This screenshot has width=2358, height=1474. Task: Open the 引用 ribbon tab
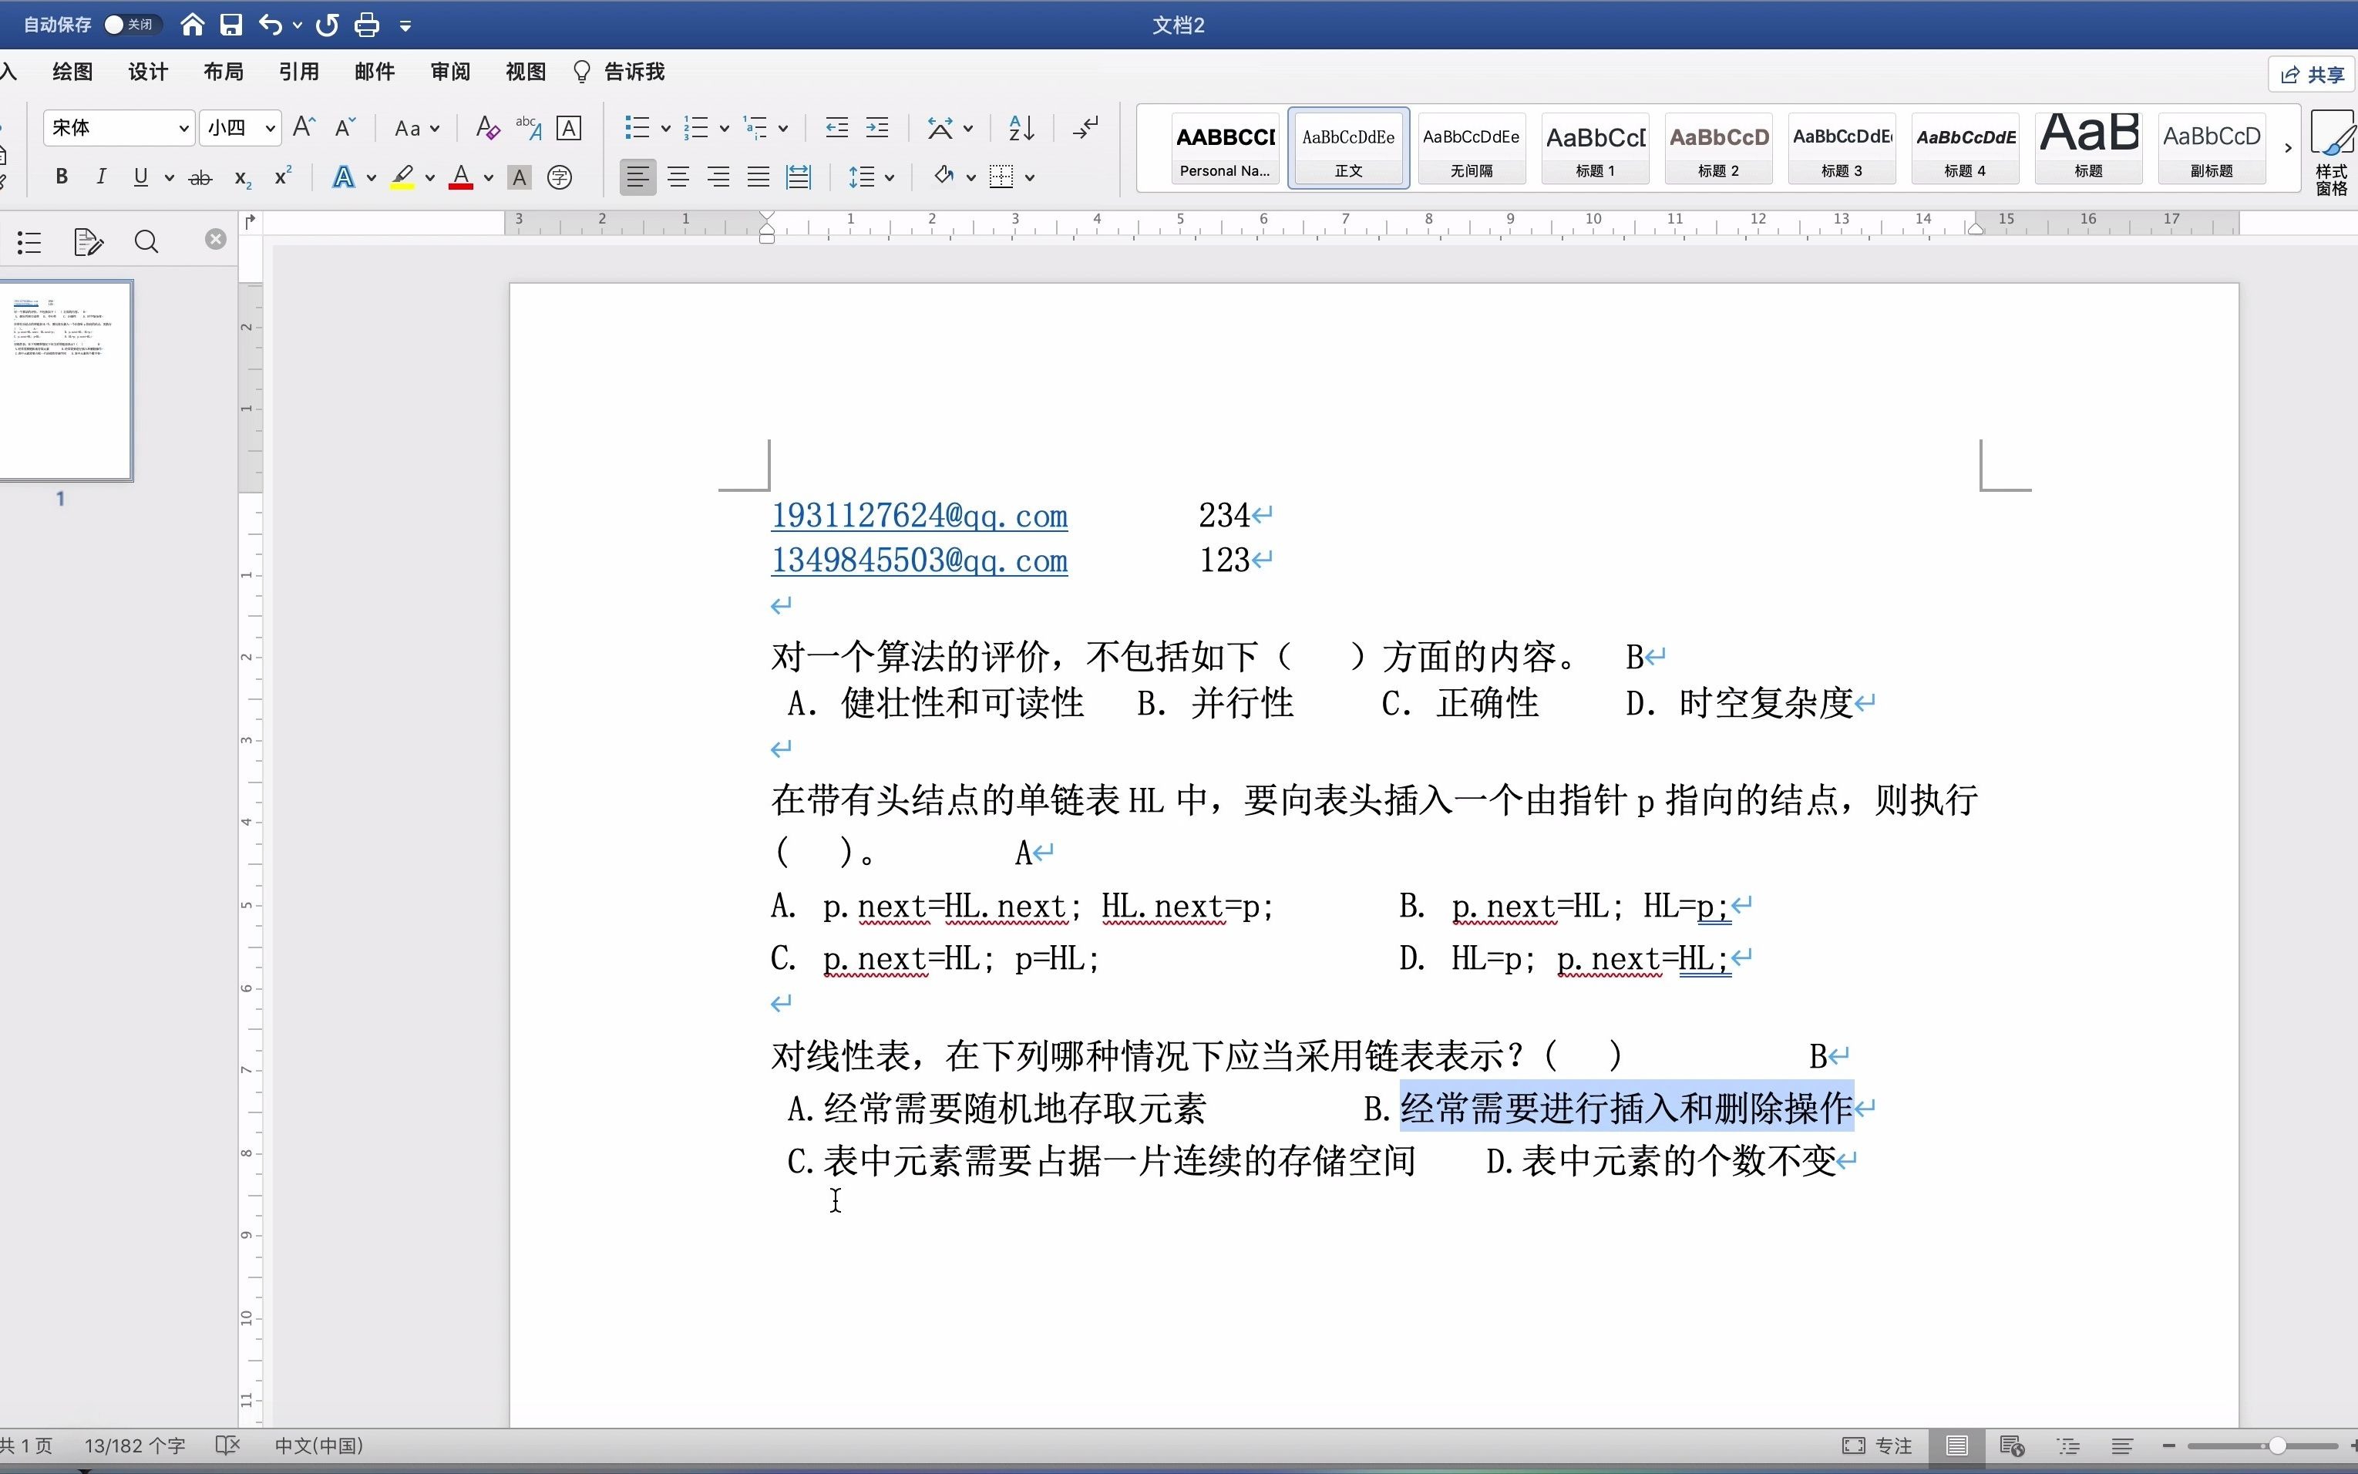298,71
